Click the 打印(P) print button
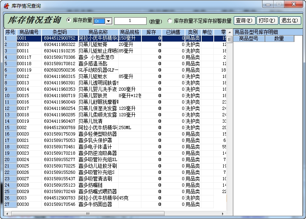Image resolution: width=306 pixels, height=219 pixels. (267, 20)
